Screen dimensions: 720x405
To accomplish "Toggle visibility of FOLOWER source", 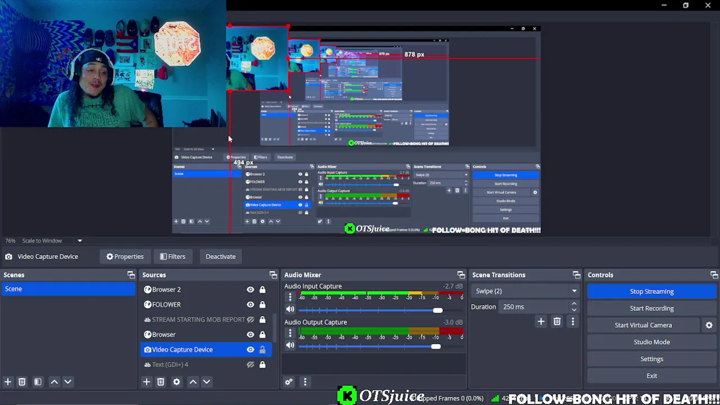I will (250, 304).
